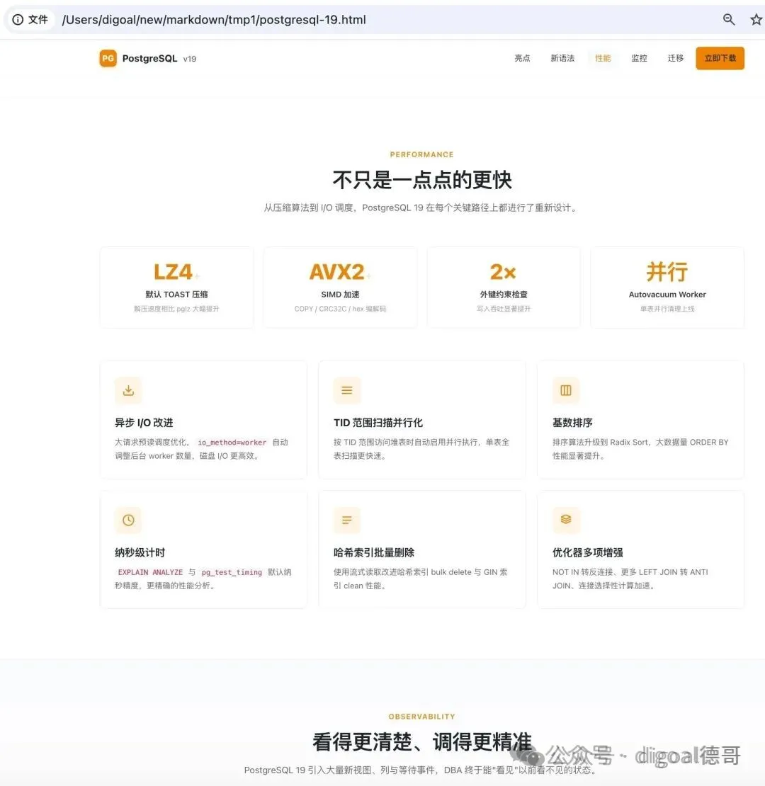Image resolution: width=765 pixels, height=786 pixels.
Task: Click the PostgreSQL brand name link
Action: (149, 58)
